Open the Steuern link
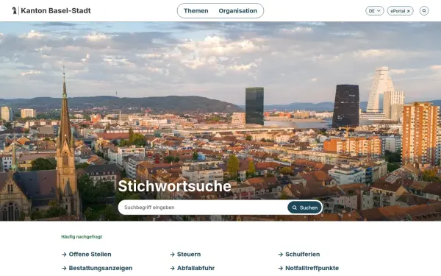This screenshot has width=441, height=276. 186,255
